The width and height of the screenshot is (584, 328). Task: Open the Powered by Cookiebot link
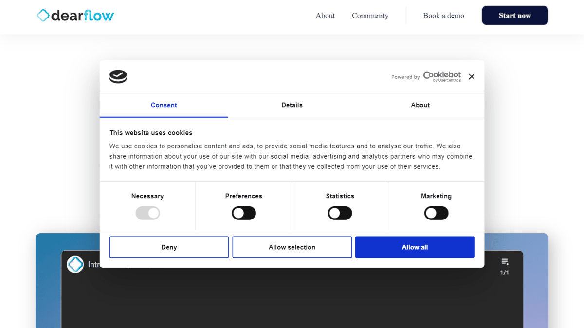coord(426,76)
